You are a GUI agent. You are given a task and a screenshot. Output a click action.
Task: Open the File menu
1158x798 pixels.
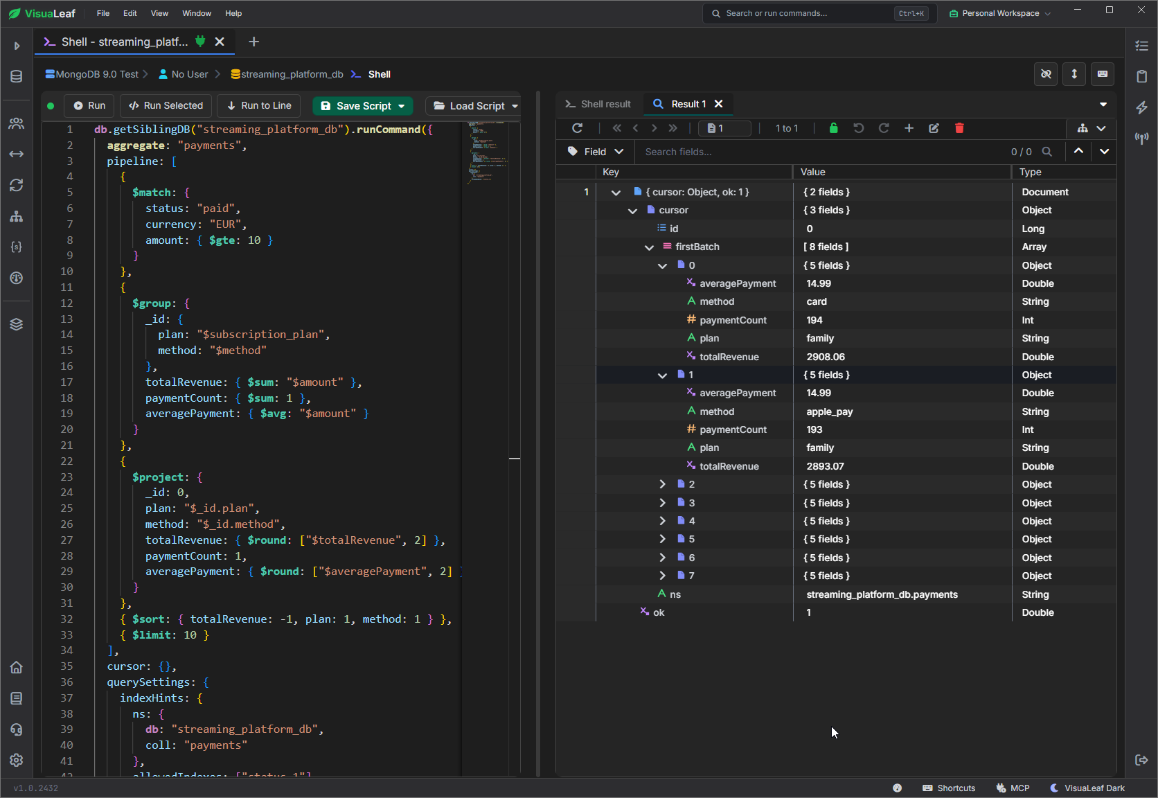[103, 13]
